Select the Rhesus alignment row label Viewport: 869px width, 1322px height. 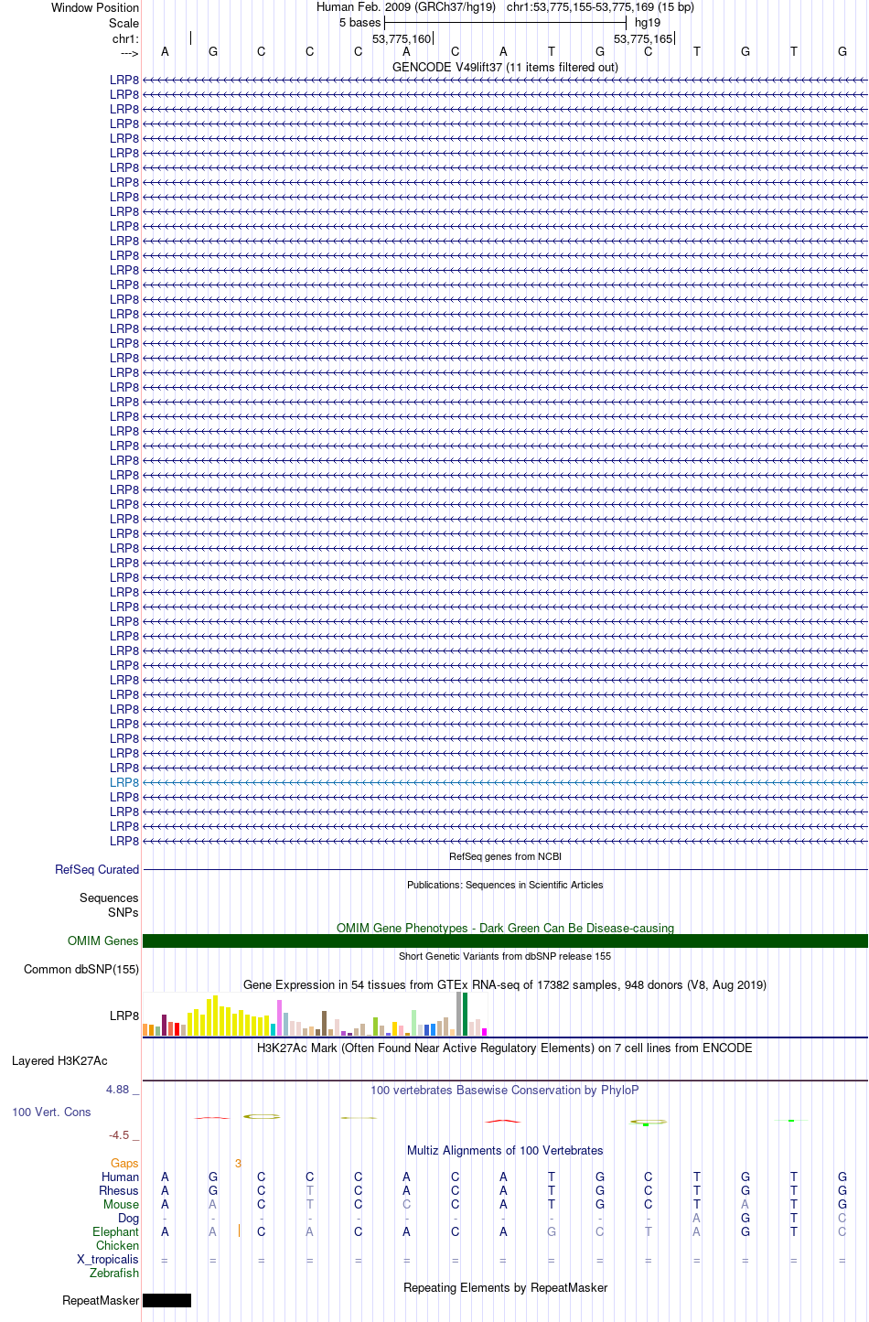click(119, 1191)
